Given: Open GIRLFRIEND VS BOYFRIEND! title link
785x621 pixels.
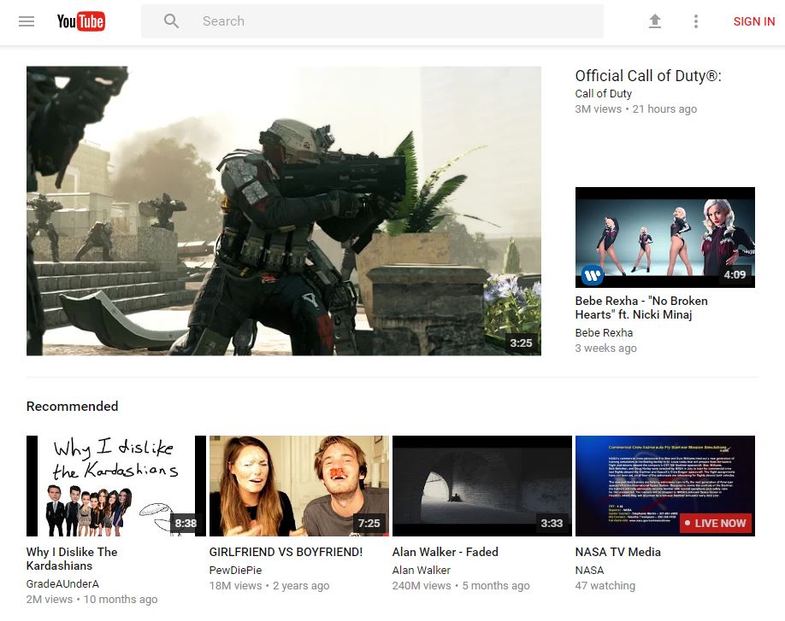Looking at the screenshot, I should click(x=286, y=552).
